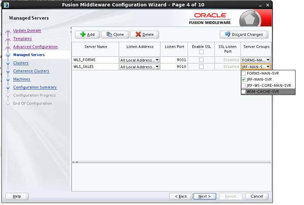The image size is (304, 205).
Task: Click the Listen Port column header
Action: point(174,49)
